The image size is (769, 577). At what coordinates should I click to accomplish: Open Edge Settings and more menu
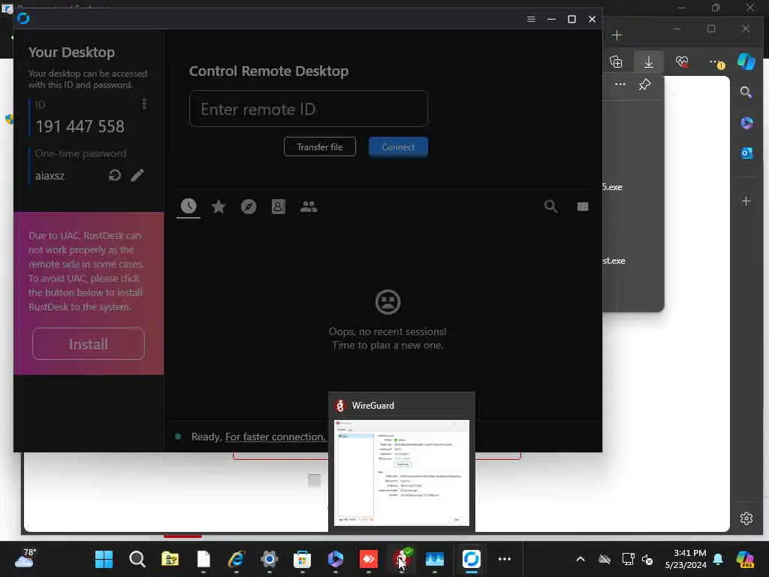click(x=716, y=63)
